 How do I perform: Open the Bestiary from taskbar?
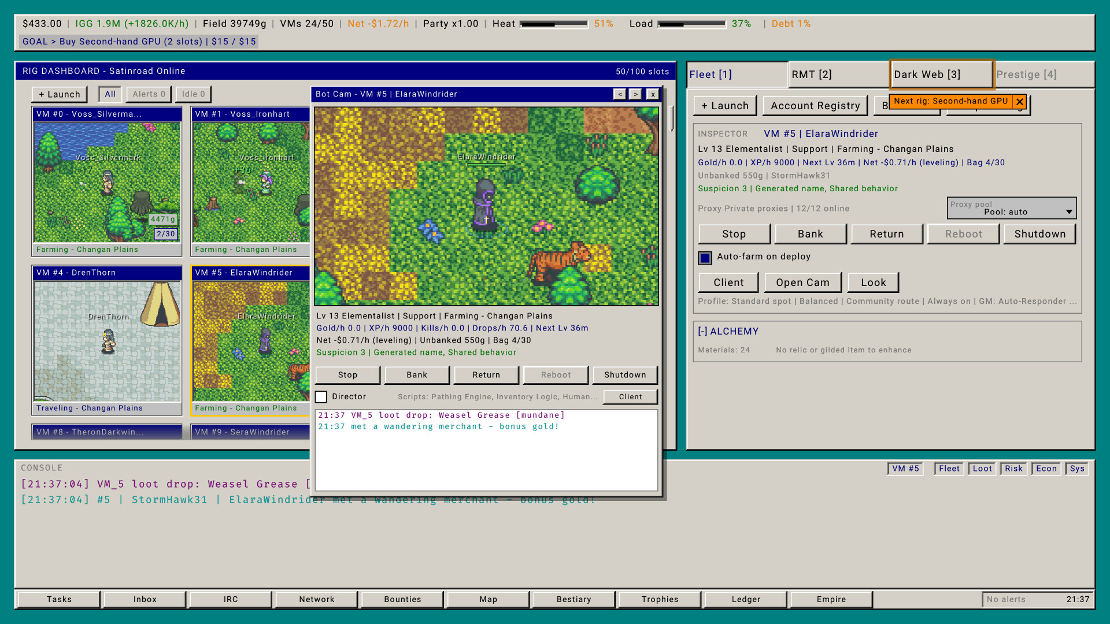pos(573,600)
